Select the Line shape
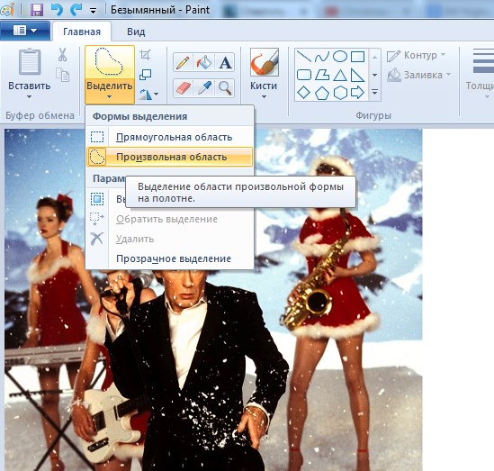The image size is (494, 471). coord(304,57)
